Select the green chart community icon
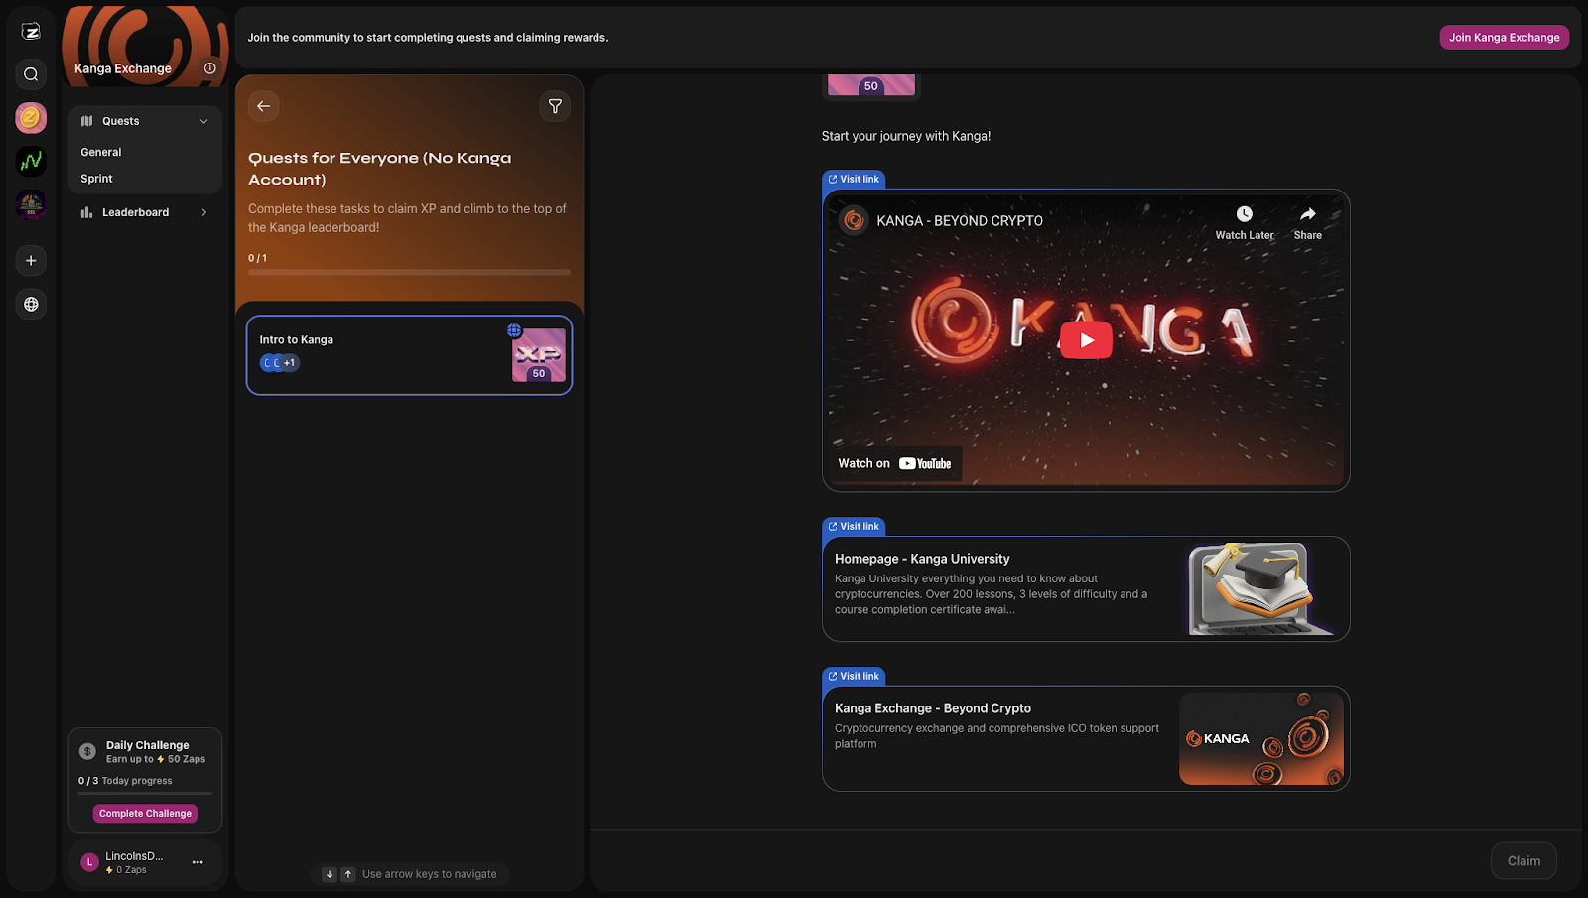The image size is (1588, 898). pyautogui.click(x=31, y=161)
